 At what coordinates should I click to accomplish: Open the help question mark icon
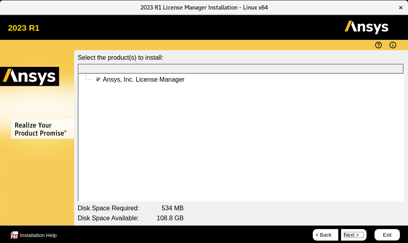[x=379, y=45]
